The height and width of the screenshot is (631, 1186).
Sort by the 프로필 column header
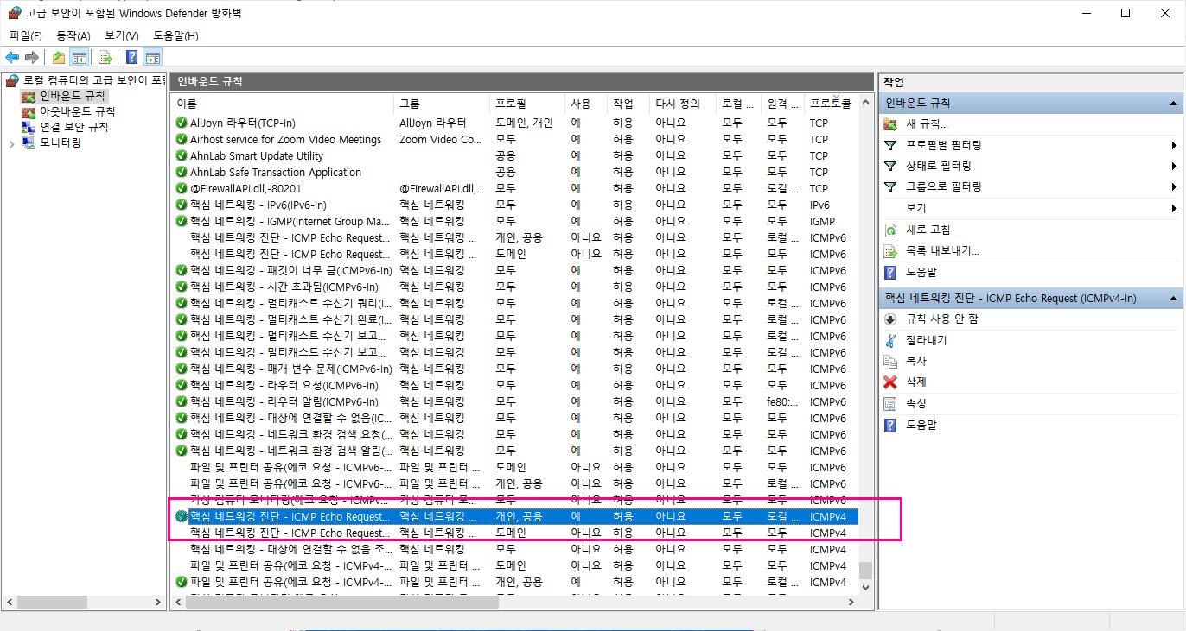point(527,104)
